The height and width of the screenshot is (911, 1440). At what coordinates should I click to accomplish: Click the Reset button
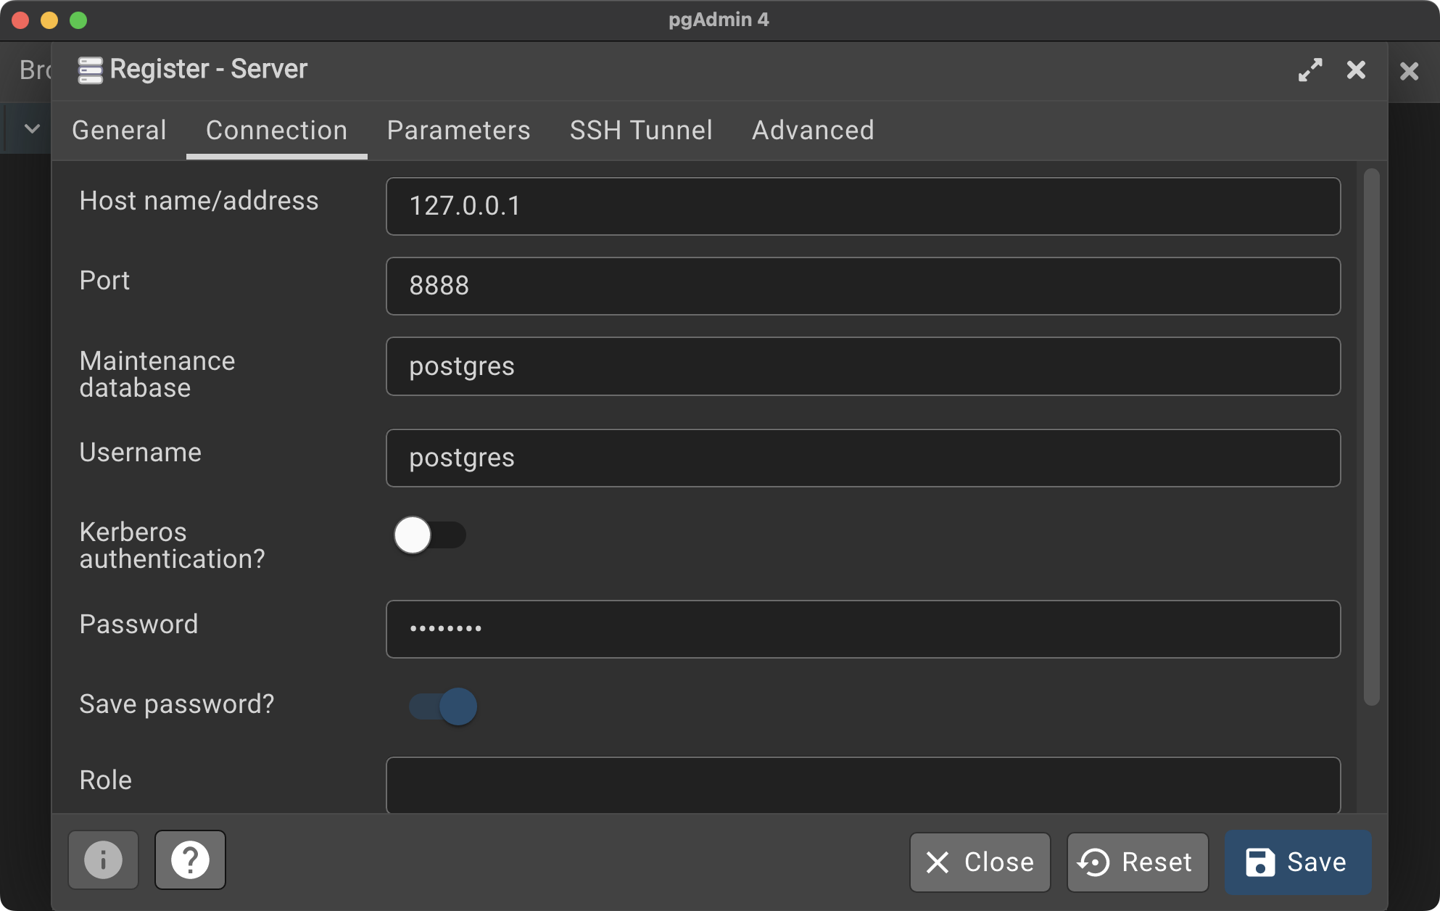pos(1137,862)
